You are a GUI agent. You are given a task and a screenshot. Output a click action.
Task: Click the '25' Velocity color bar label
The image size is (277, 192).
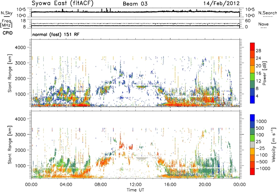(x=258, y=142)
